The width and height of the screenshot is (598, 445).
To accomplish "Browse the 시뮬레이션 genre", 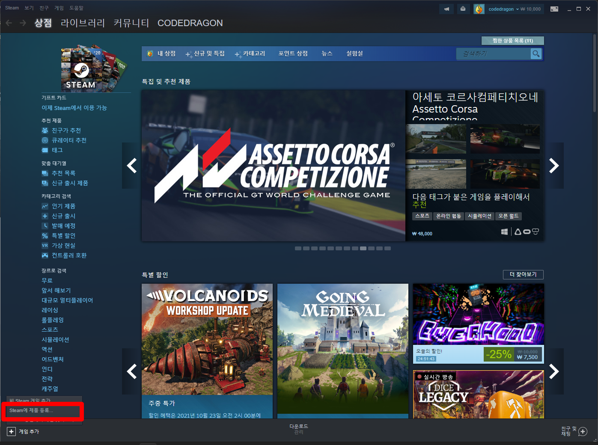I will tap(55, 340).
